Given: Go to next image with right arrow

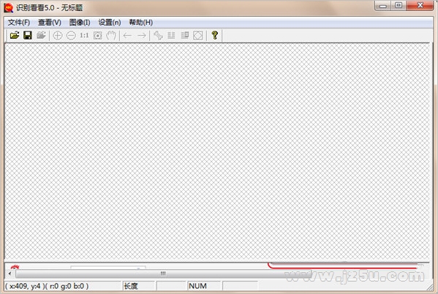Looking at the screenshot, I should [x=142, y=36].
